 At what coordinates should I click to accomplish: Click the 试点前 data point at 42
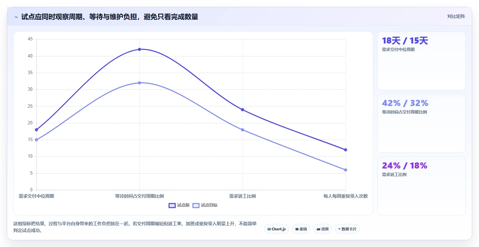click(x=139, y=49)
